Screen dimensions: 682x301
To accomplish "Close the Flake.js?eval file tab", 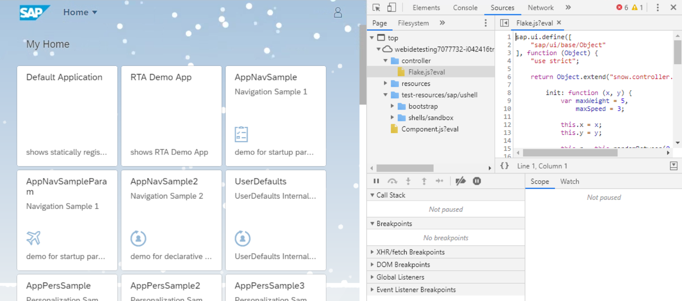I will tap(559, 23).
